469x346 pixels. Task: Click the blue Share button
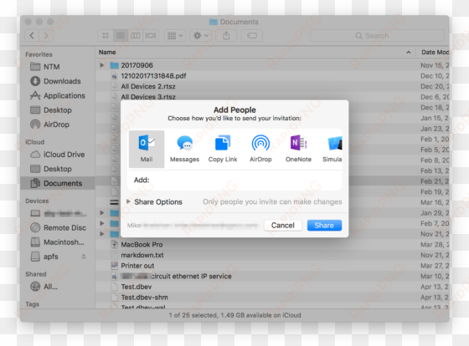(x=324, y=226)
